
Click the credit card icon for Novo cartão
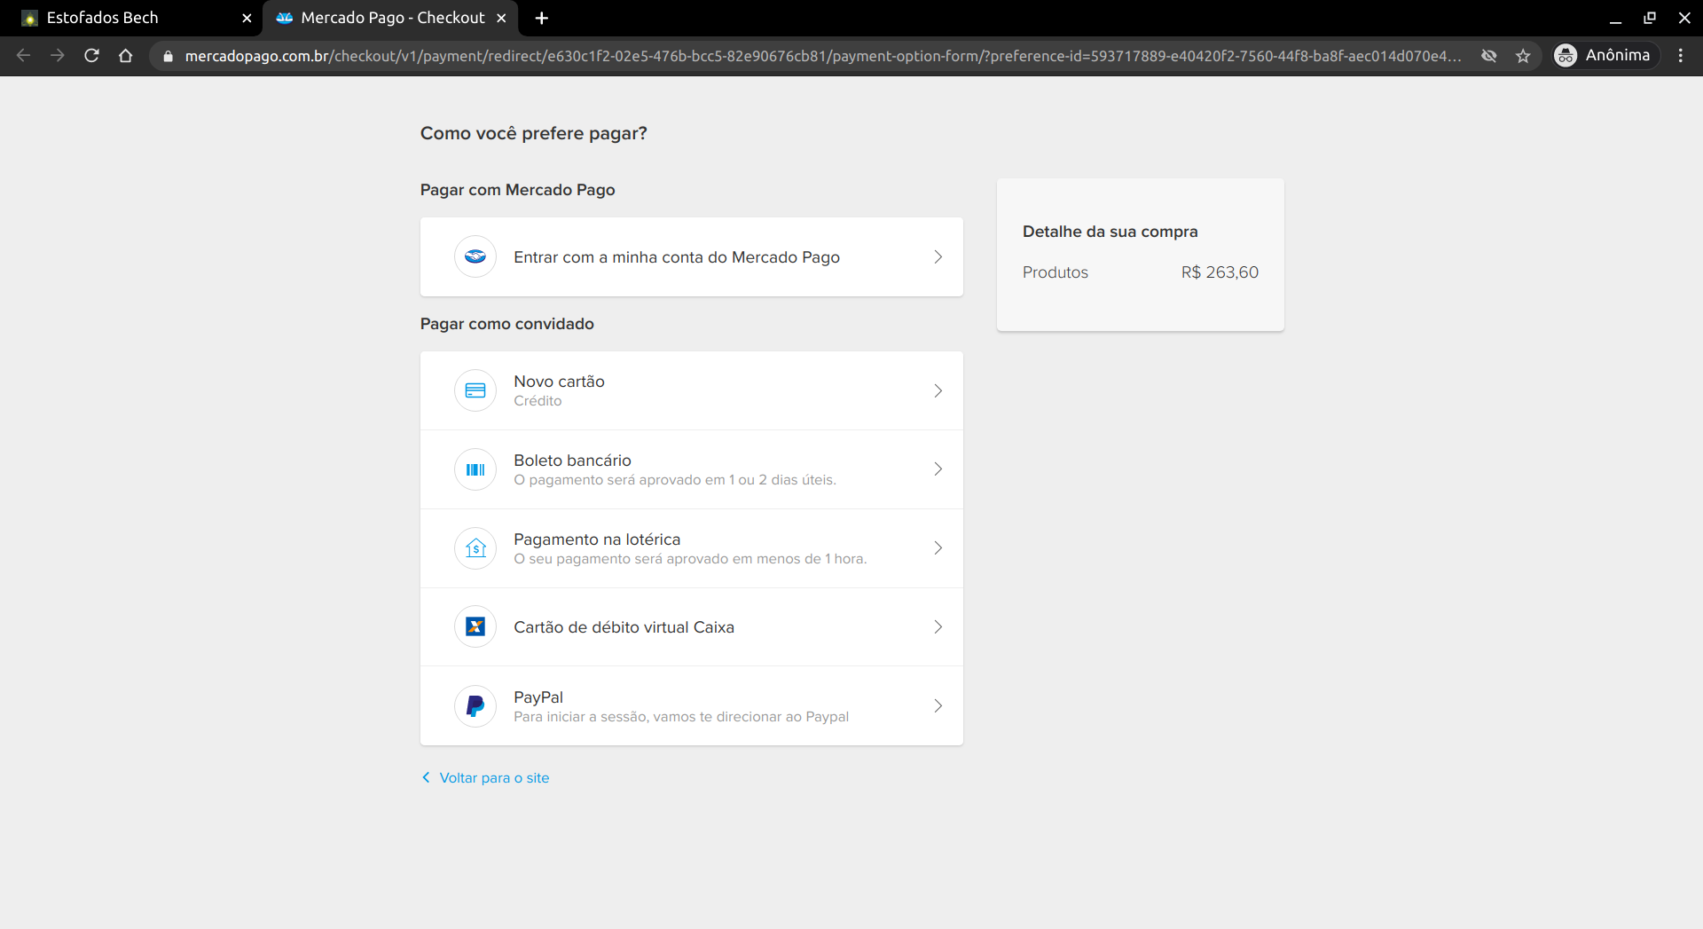click(x=475, y=390)
